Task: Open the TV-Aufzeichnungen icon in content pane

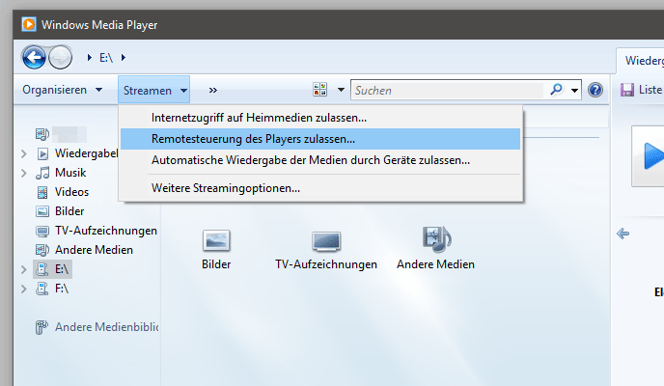Action: tap(325, 240)
